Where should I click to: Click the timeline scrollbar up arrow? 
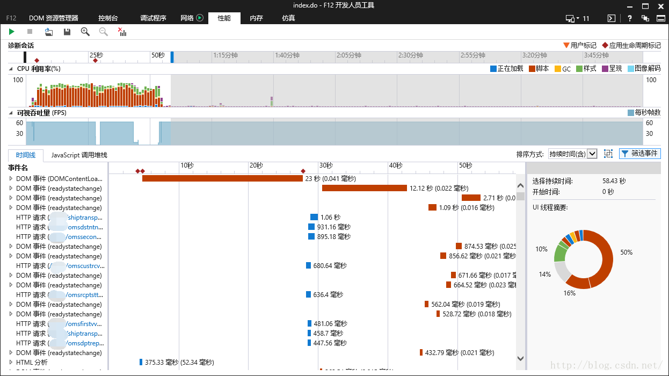tap(520, 186)
